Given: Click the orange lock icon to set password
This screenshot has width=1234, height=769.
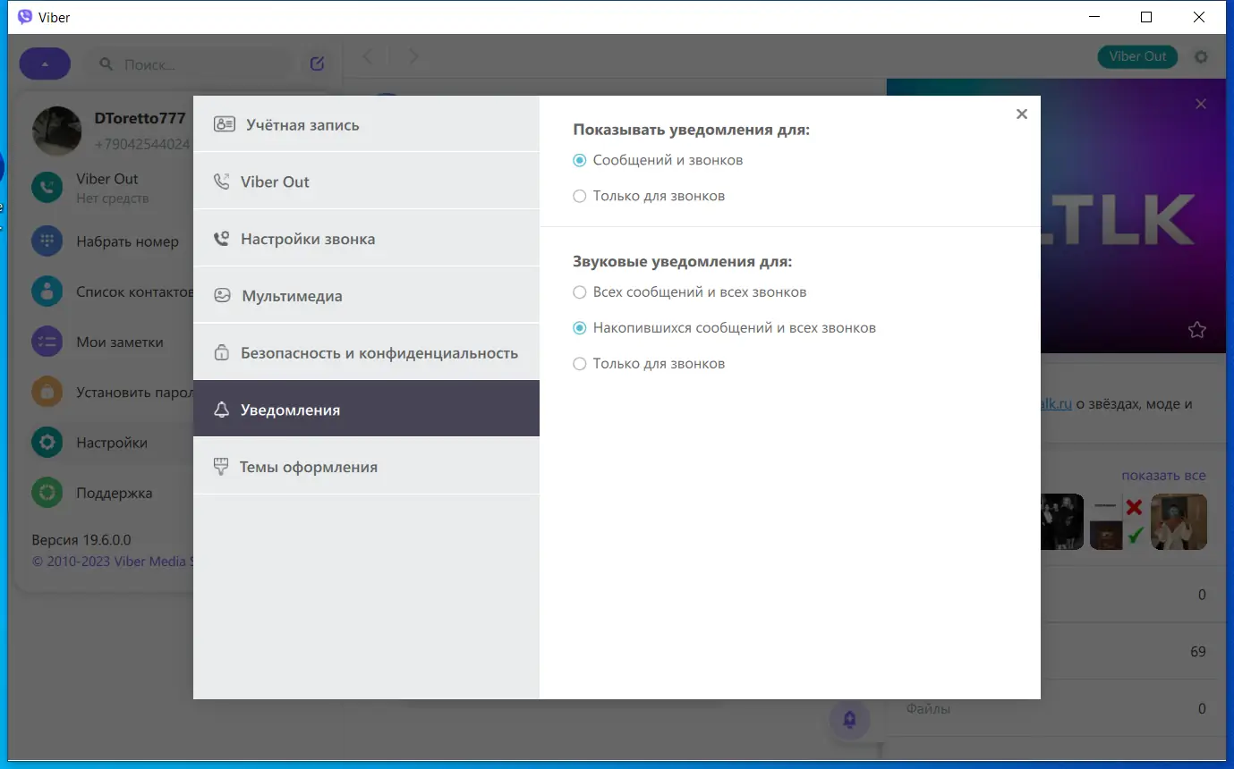Looking at the screenshot, I should pyautogui.click(x=47, y=392).
